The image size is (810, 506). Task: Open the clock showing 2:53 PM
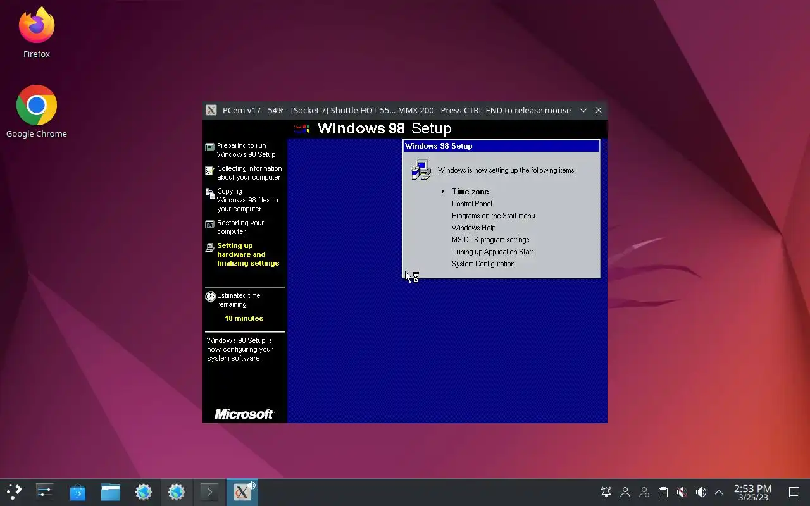point(752,492)
